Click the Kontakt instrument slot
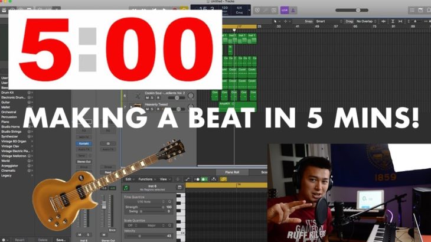 tap(84, 143)
